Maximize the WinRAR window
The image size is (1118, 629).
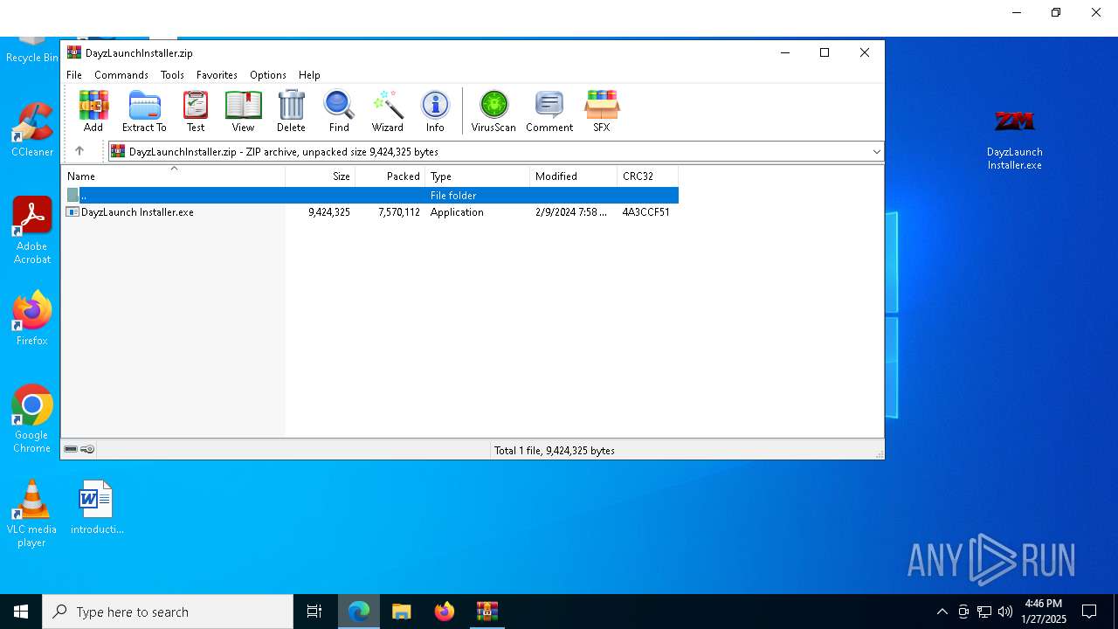tap(824, 52)
